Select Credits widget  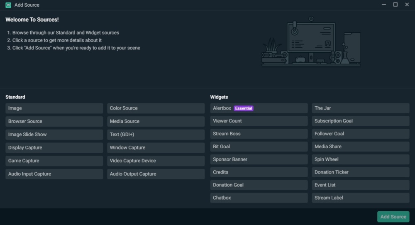click(x=259, y=172)
